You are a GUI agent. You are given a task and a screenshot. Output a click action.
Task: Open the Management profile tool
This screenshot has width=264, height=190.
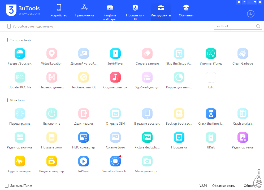(147, 161)
